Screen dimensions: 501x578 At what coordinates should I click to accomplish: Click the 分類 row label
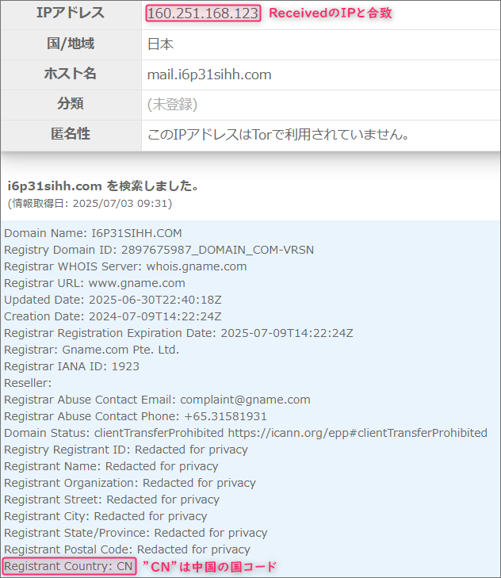click(x=71, y=104)
